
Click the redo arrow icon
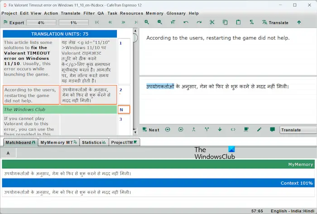tap(199, 22)
